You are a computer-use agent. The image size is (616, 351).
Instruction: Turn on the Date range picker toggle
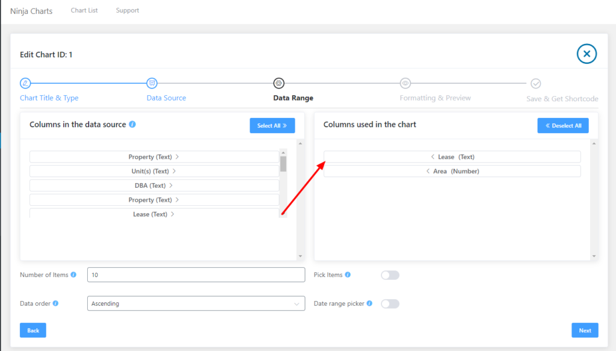point(390,303)
